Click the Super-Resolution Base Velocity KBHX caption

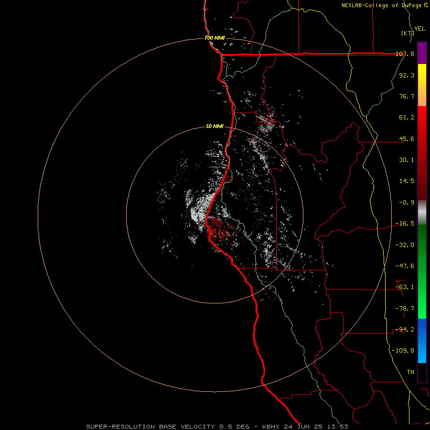[217, 427]
